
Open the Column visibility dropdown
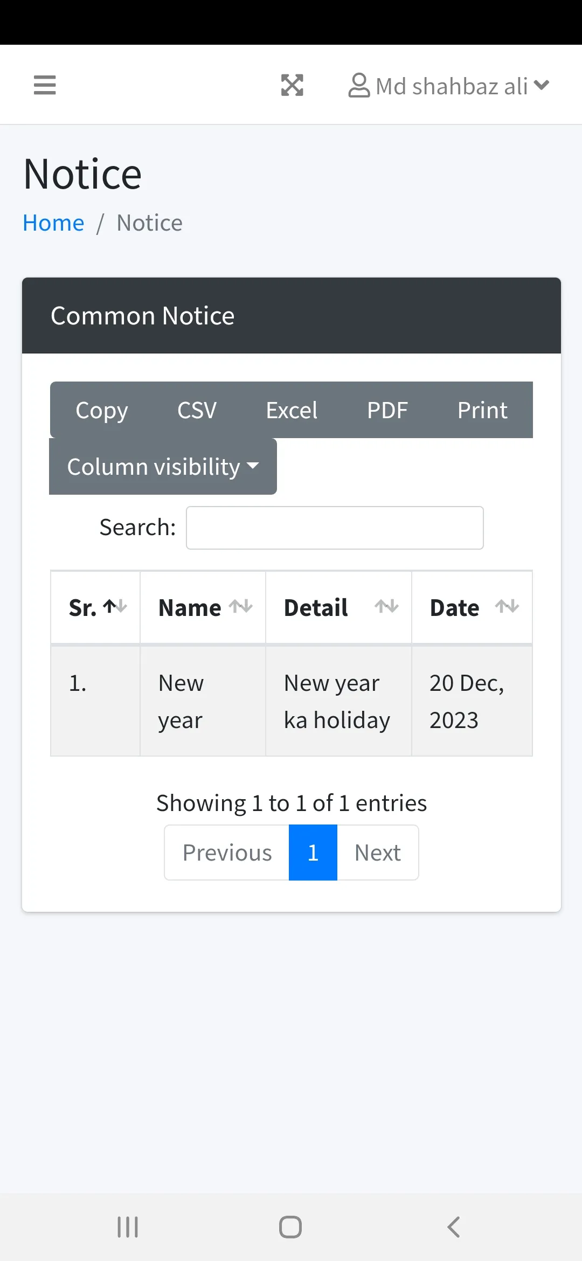coord(163,467)
